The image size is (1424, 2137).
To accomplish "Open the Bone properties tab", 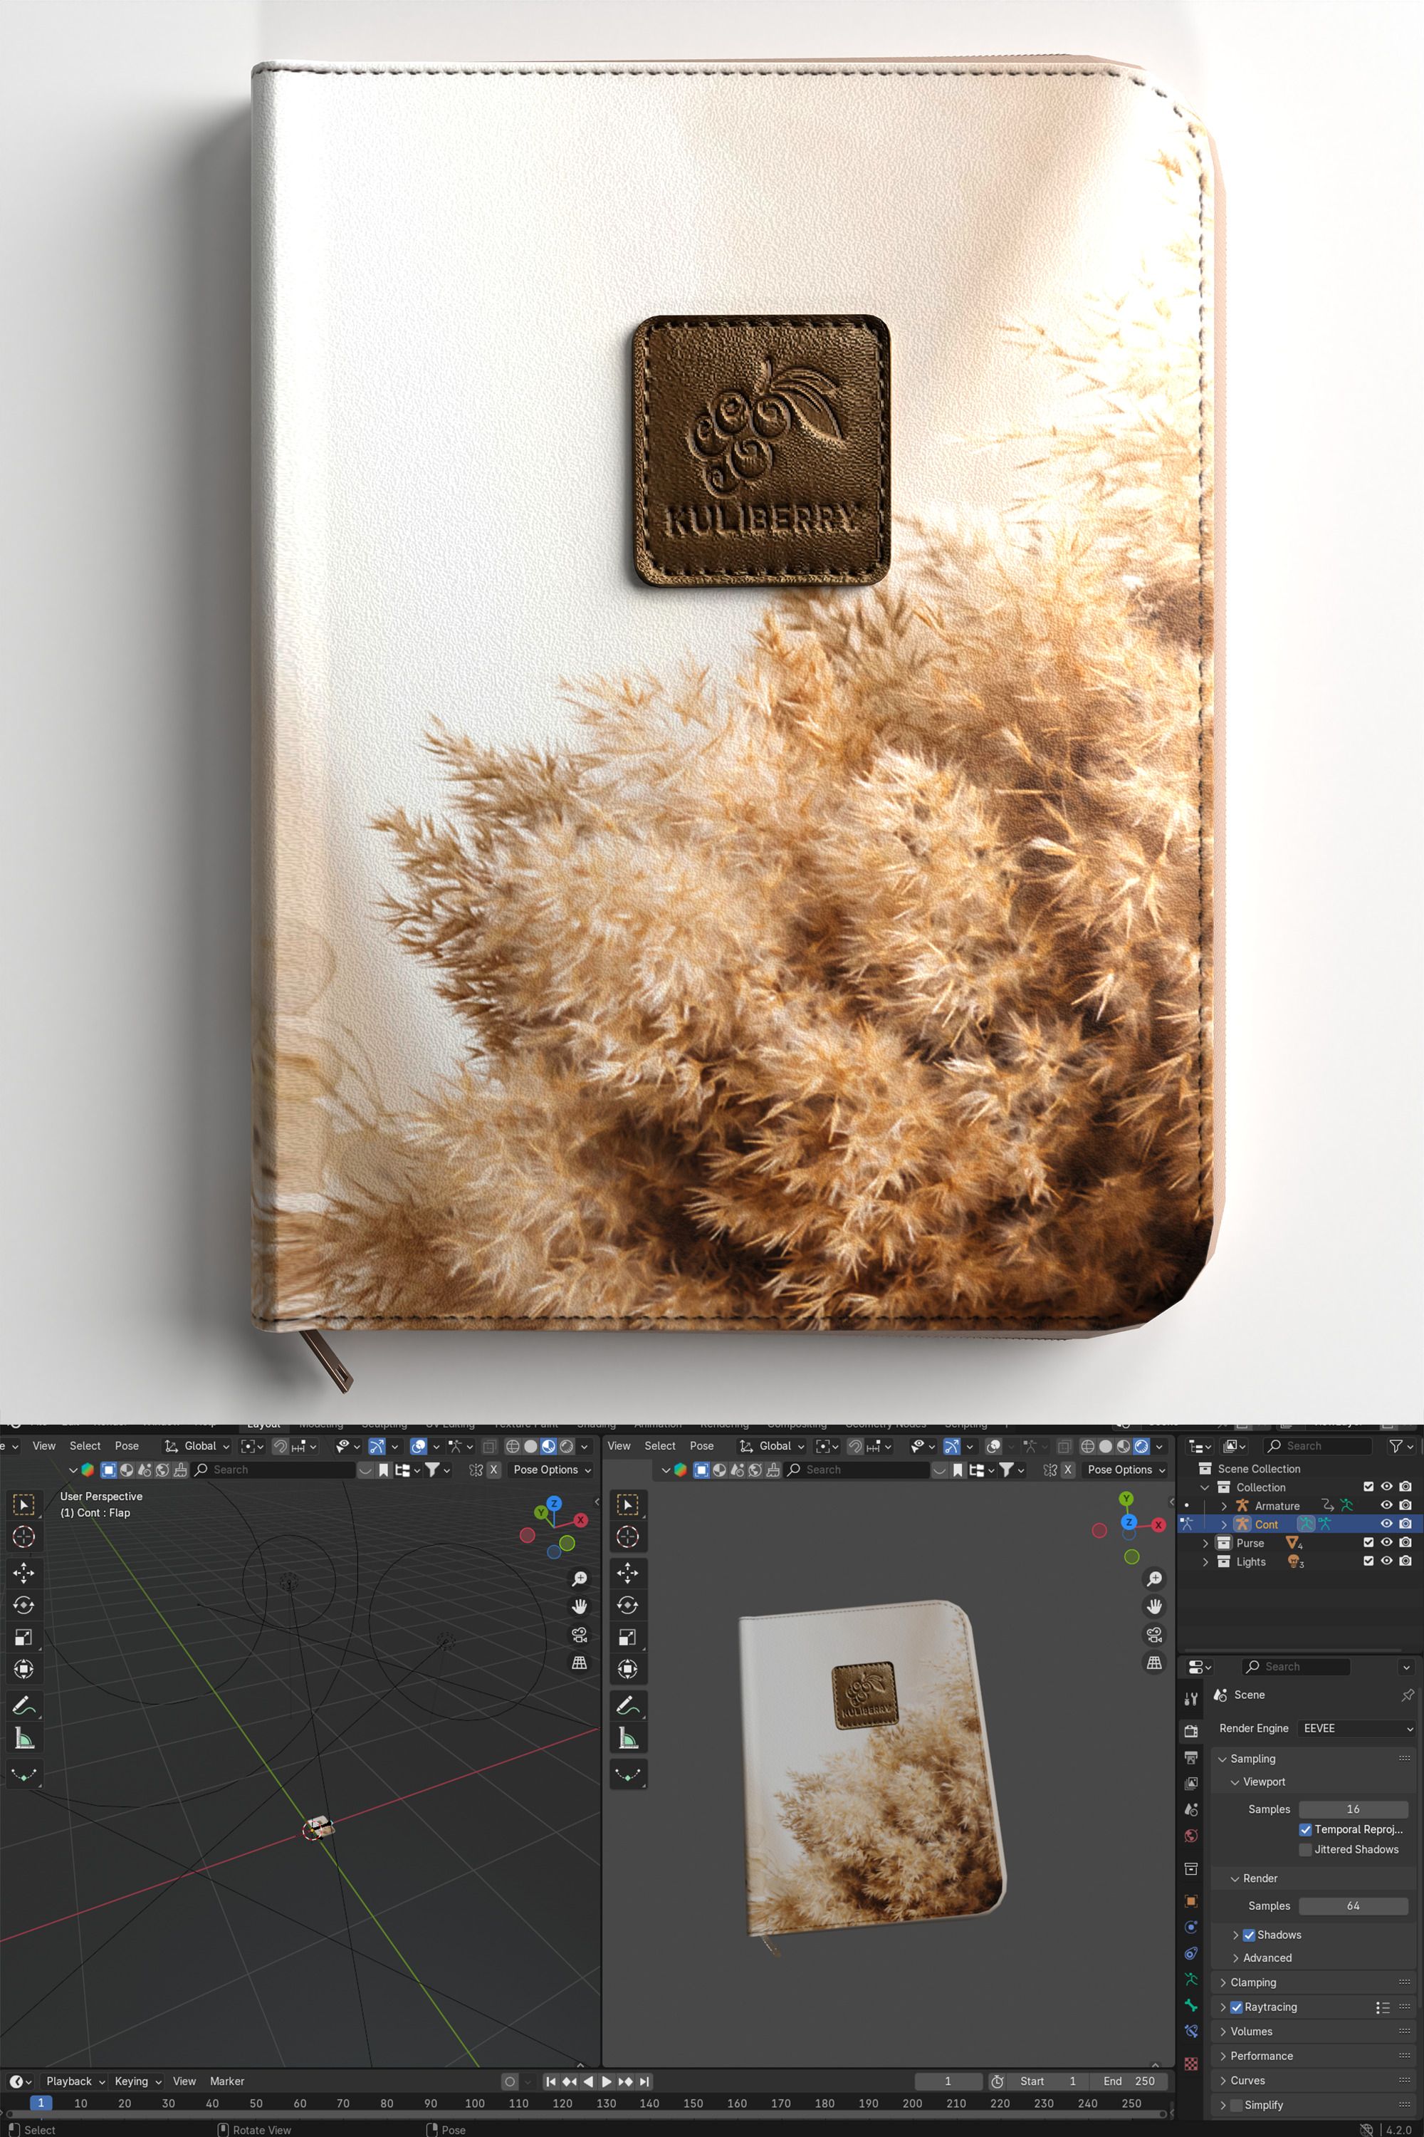I will pyautogui.click(x=1190, y=2005).
